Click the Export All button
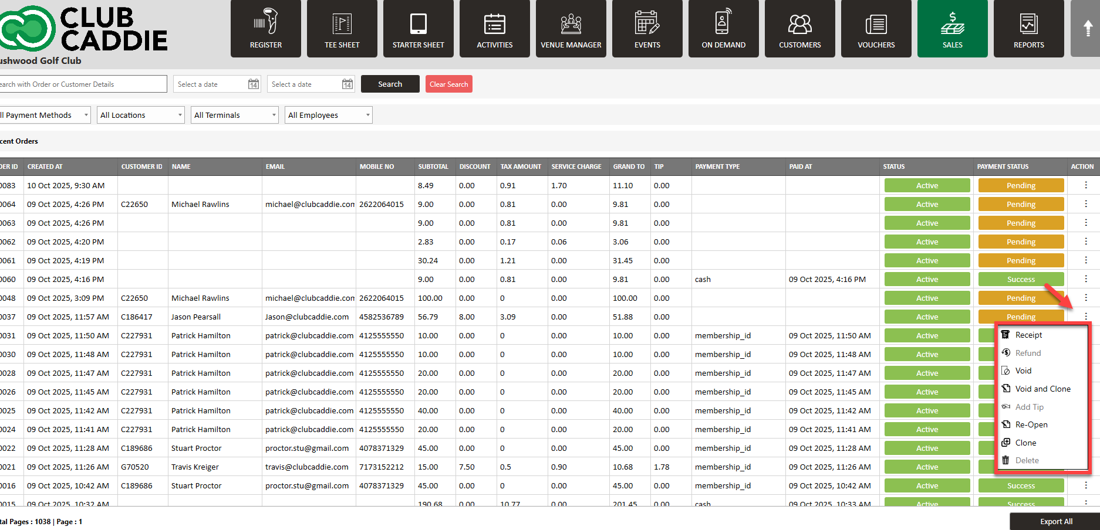Viewport: 1100px width, 530px height. pos(1055,521)
